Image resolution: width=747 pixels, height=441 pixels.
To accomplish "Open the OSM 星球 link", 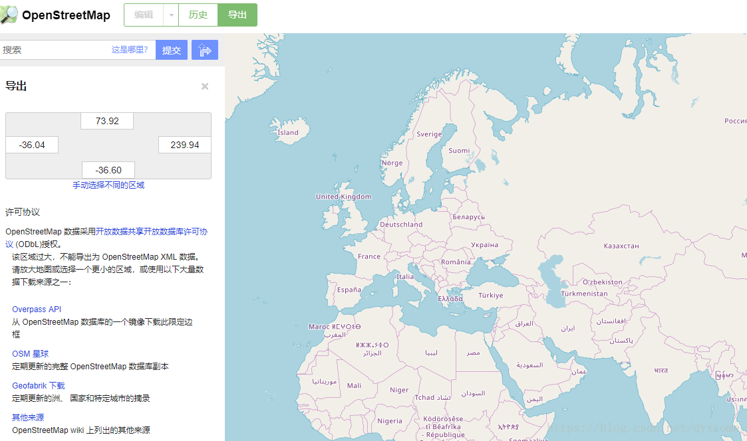I will pyautogui.click(x=31, y=353).
